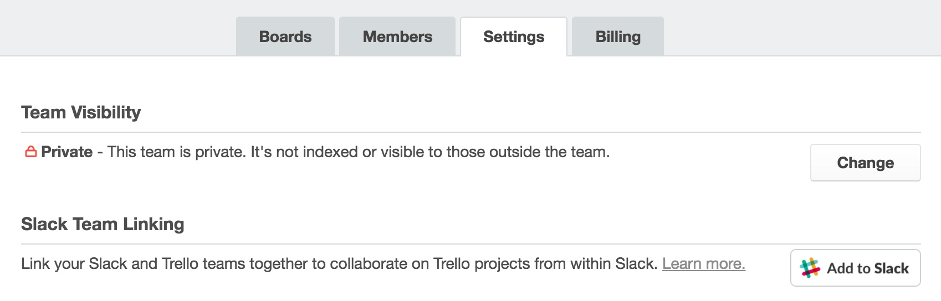Open the Boards tab

pyautogui.click(x=285, y=37)
